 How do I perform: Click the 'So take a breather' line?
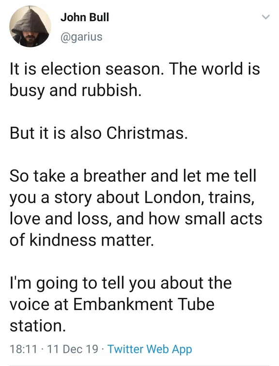click(133, 176)
